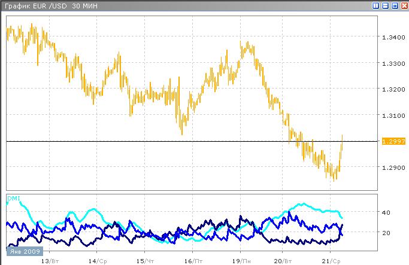409x265 pixels.
Task: Click the 19/Пн date on time axis
Action: click(241, 261)
